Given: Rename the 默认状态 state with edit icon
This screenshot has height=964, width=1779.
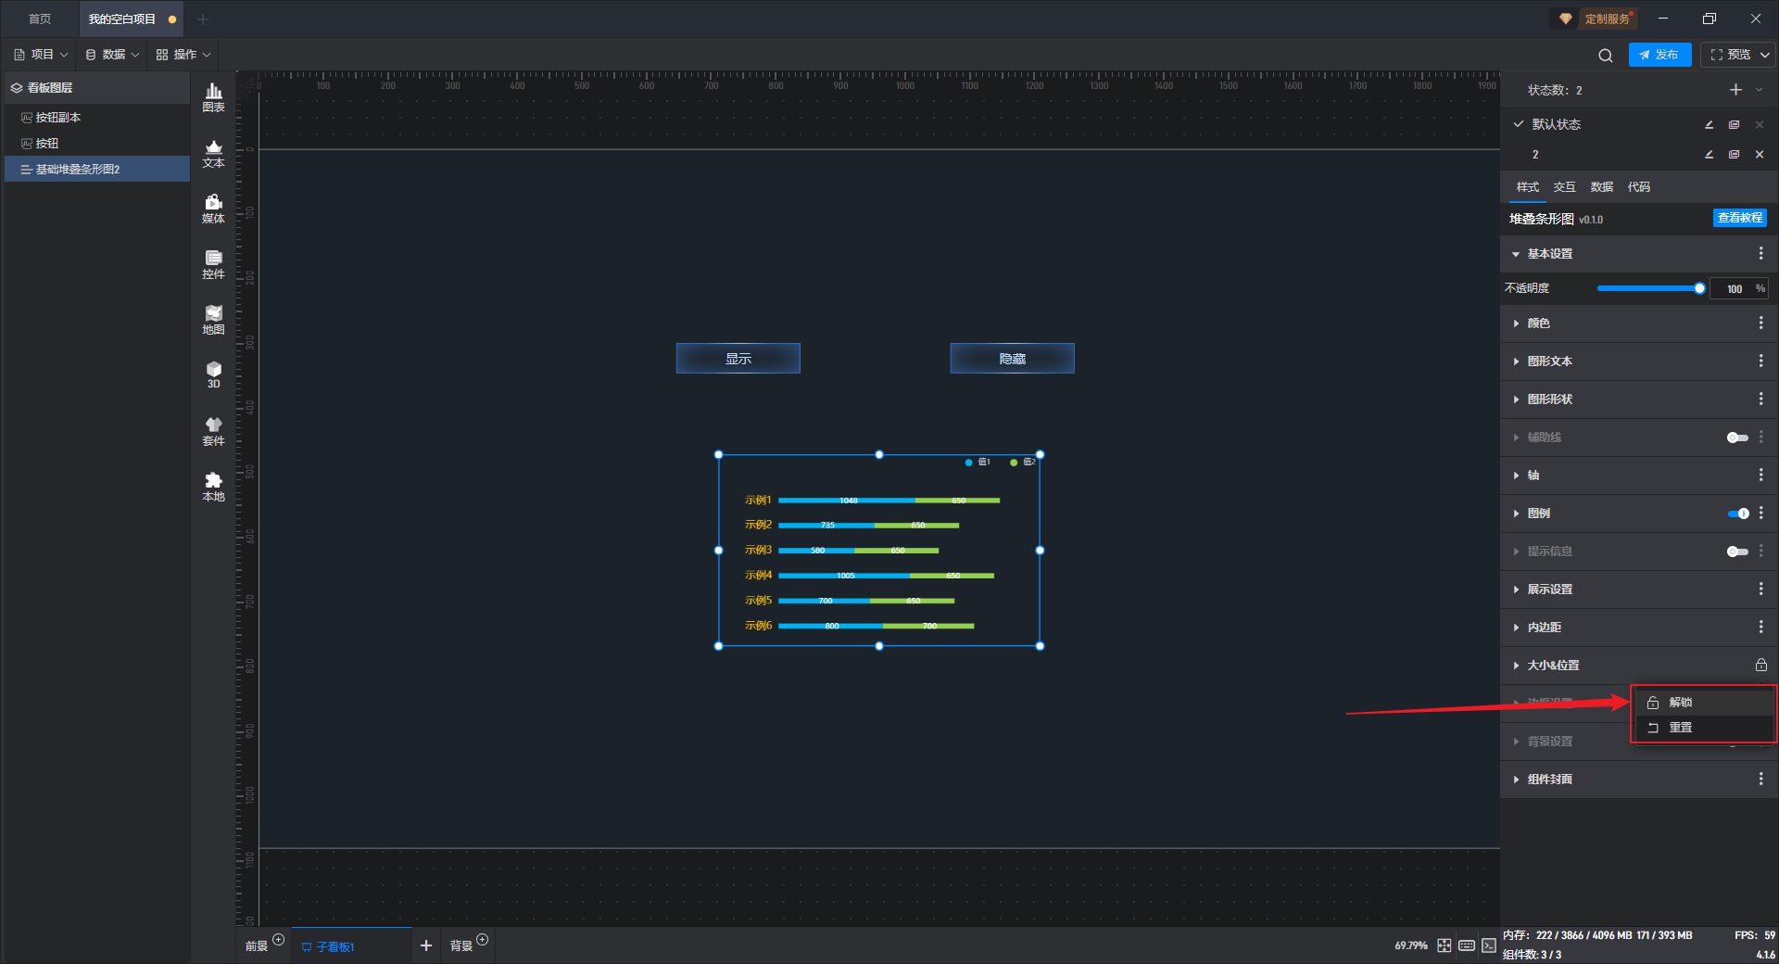Looking at the screenshot, I should tap(1709, 124).
